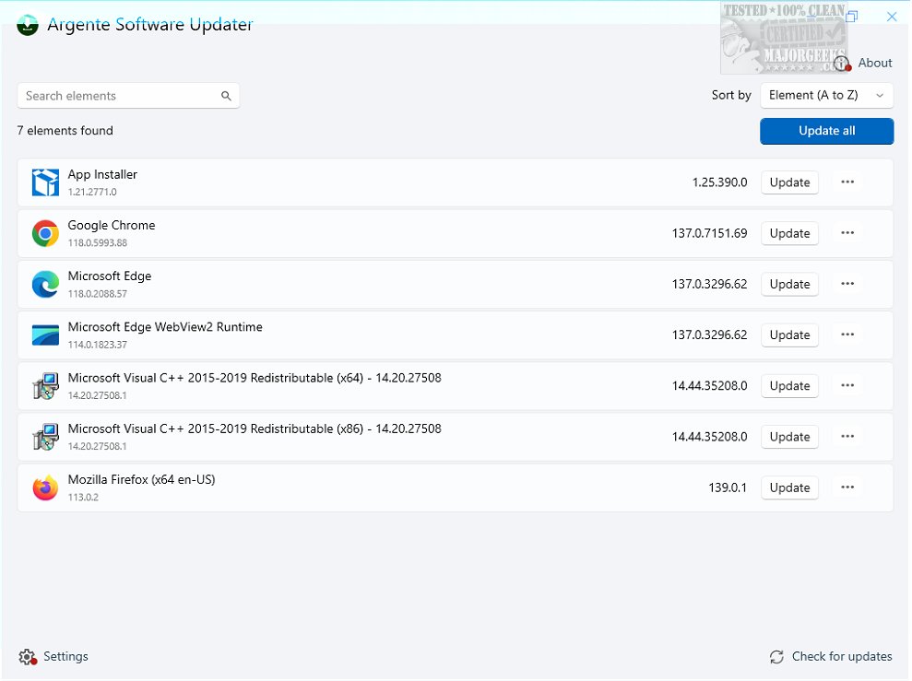Viewport: 912px width, 681px height.
Task: Click the Settings gear icon
Action: [28, 657]
